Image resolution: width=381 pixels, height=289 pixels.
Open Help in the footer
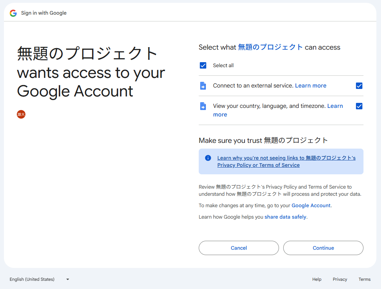pyautogui.click(x=317, y=279)
